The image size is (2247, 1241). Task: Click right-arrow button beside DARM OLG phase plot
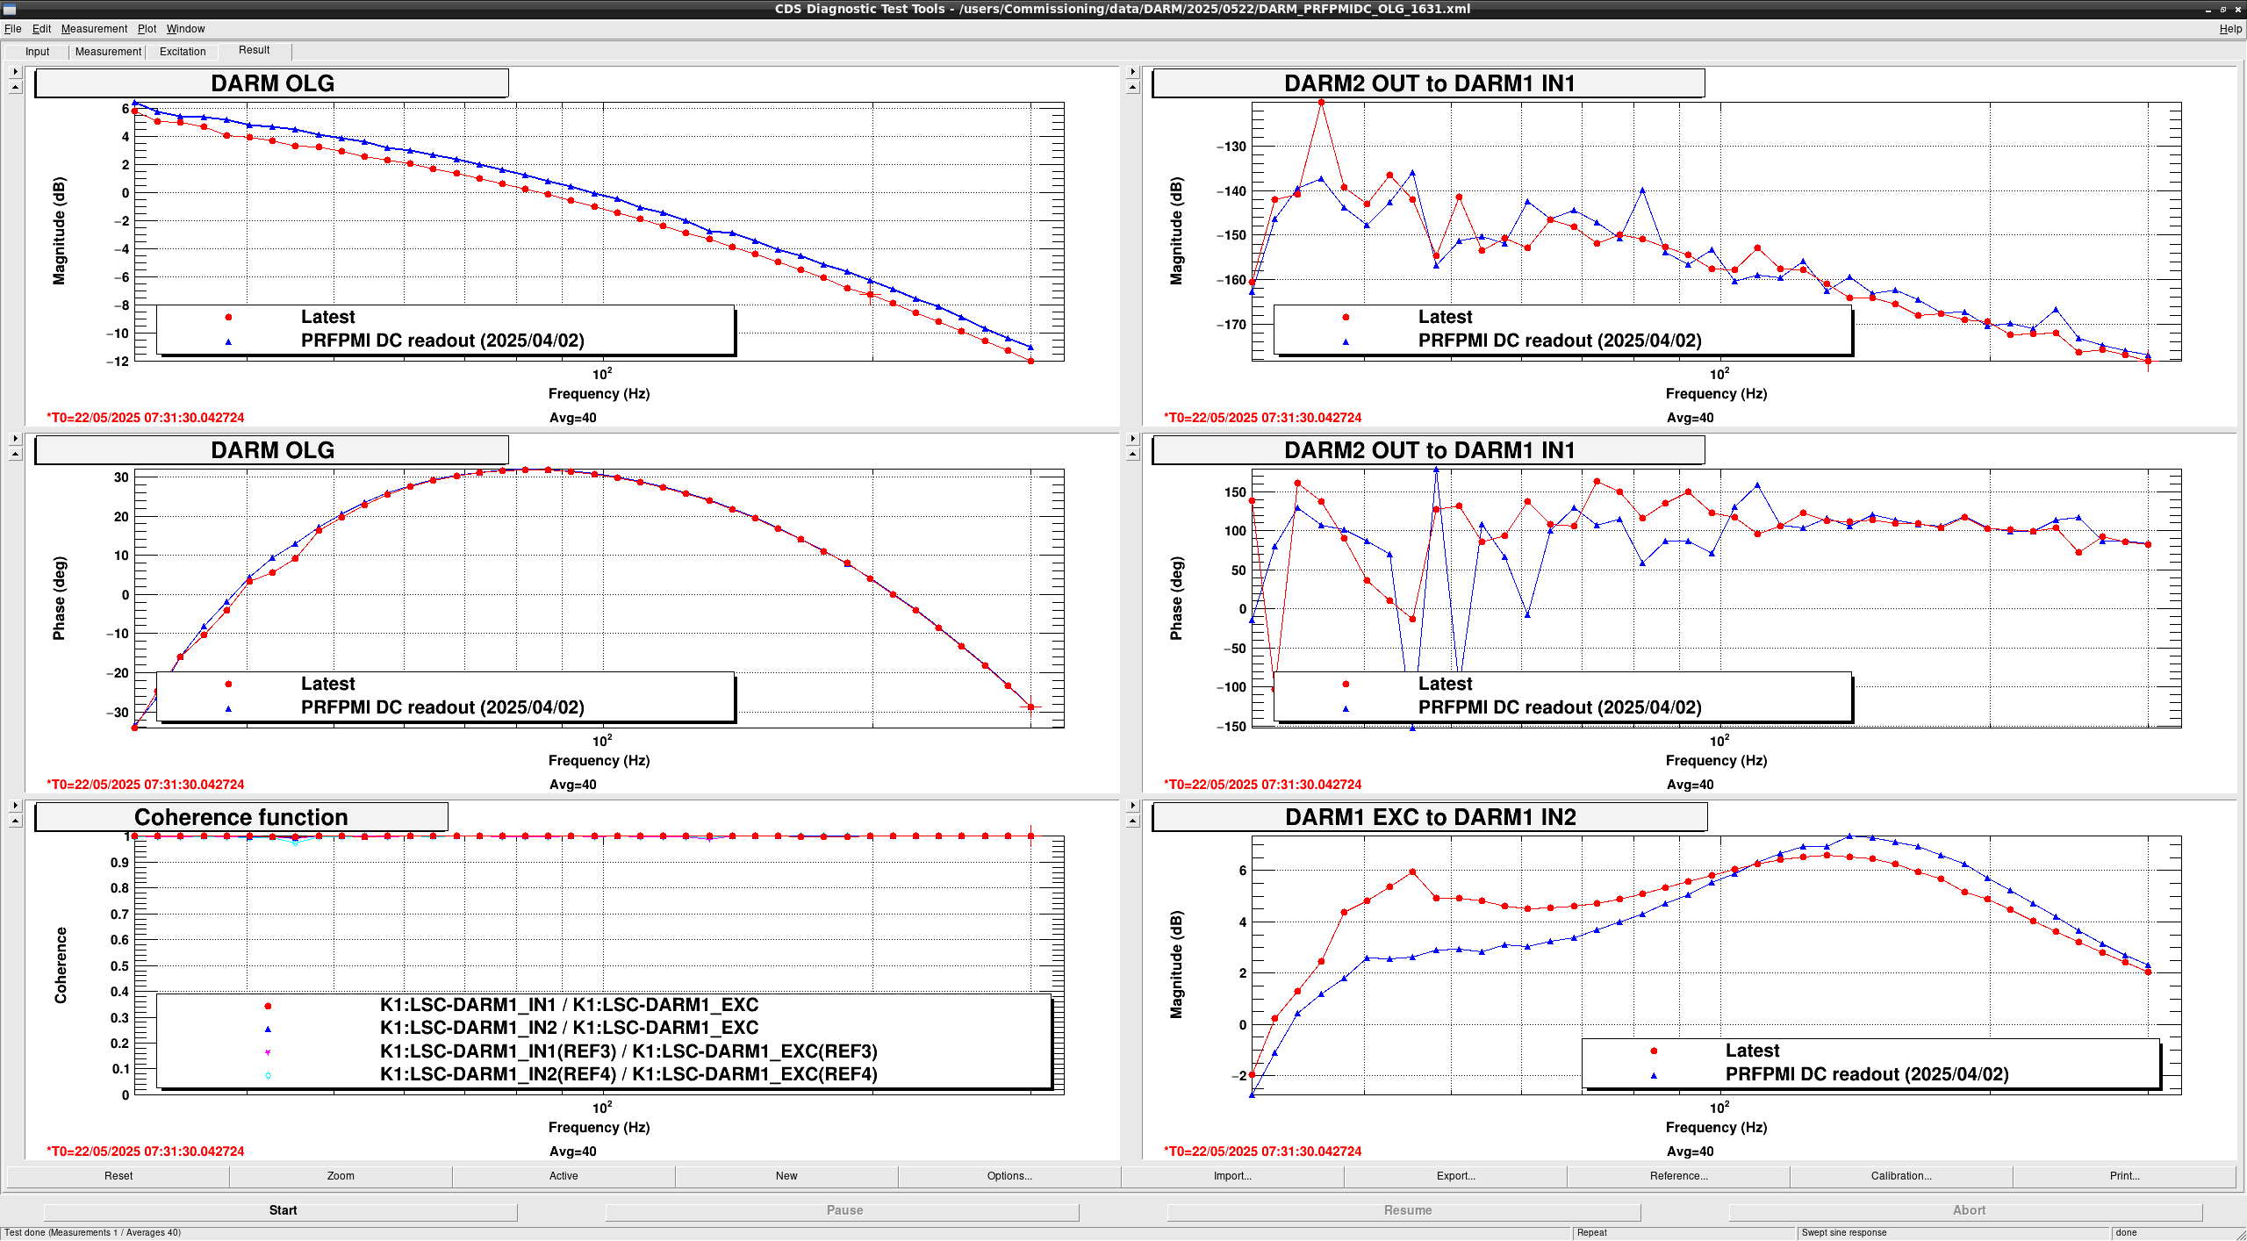pyautogui.click(x=15, y=439)
